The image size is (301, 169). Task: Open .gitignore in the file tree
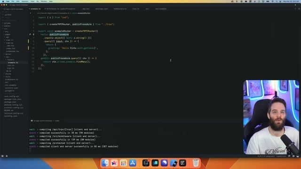(x=9, y=91)
